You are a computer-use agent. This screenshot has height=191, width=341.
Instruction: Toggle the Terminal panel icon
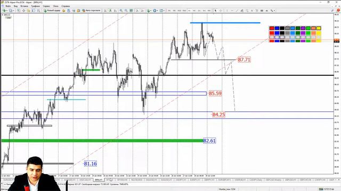pyautogui.click(x=34, y=11)
